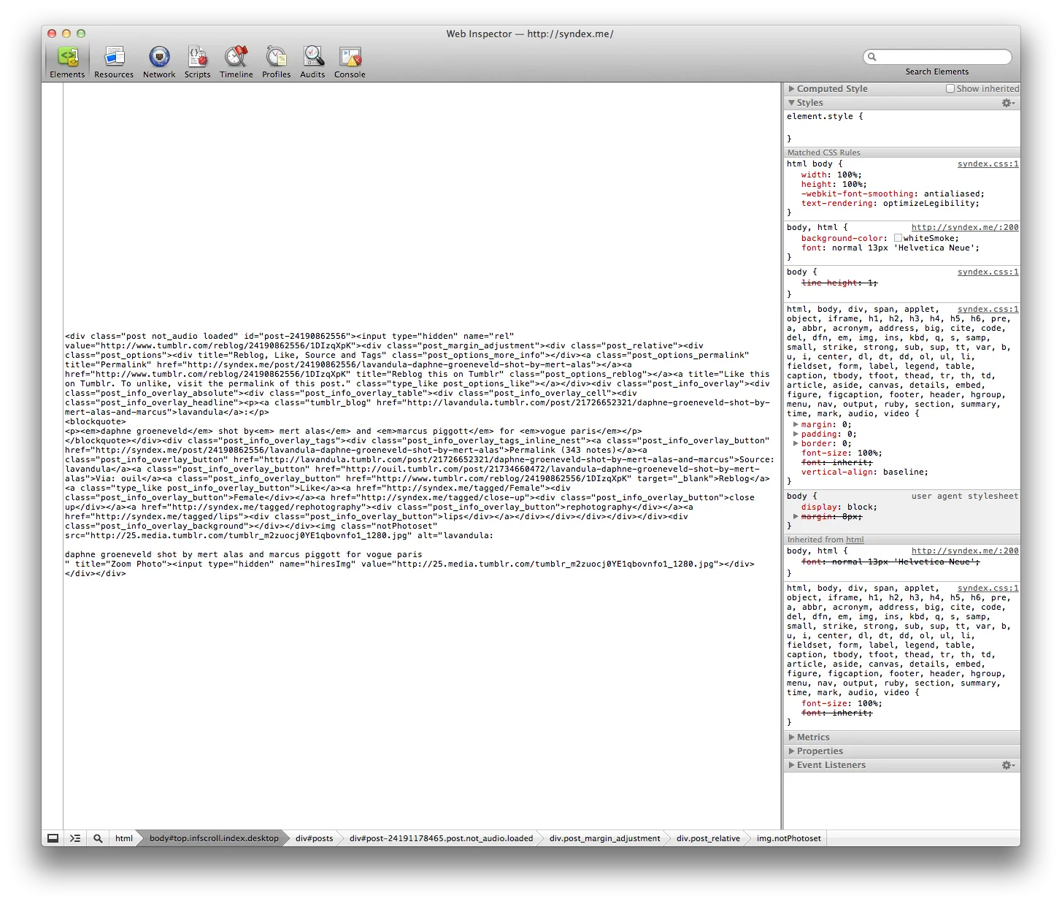Switch to the Audits panel
Image resolution: width=1062 pixels, height=904 pixels.
pos(312,62)
